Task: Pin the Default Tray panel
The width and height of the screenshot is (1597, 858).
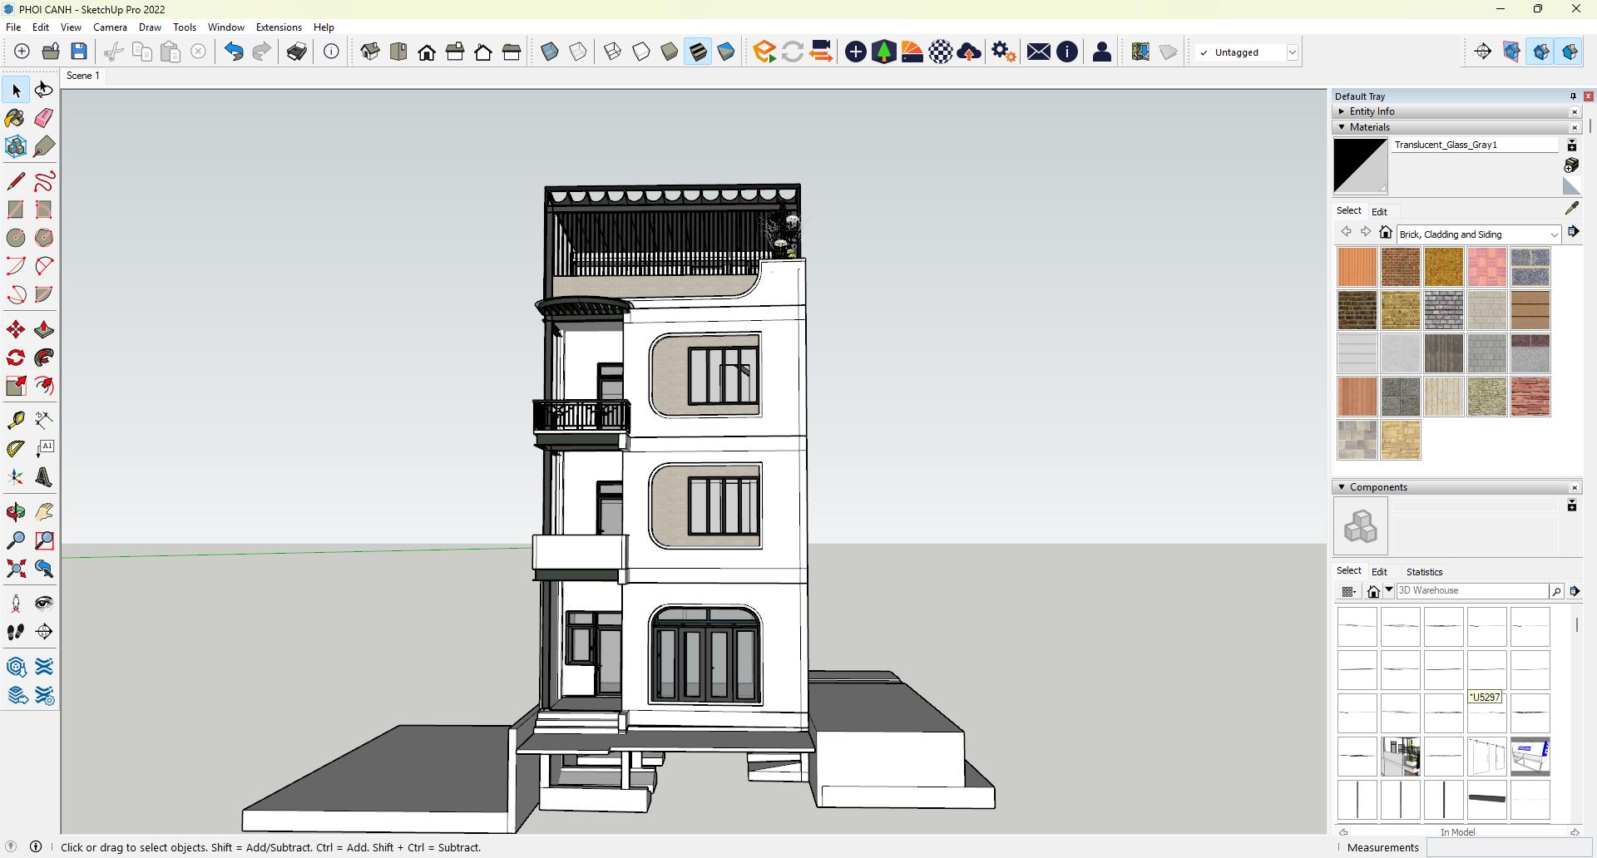Action: 1572,96
